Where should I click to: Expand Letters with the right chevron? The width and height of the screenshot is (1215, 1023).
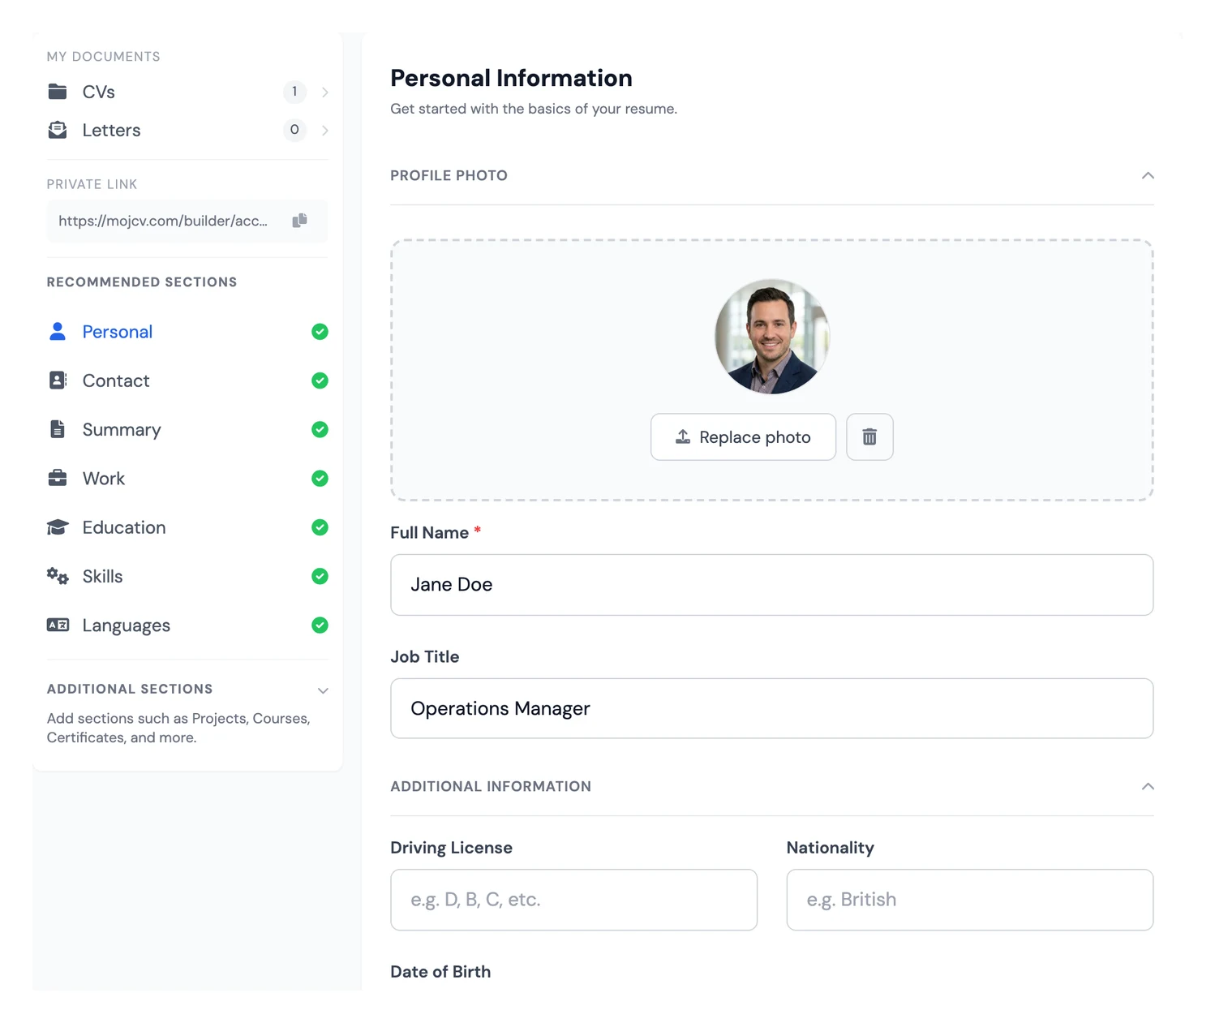point(325,131)
